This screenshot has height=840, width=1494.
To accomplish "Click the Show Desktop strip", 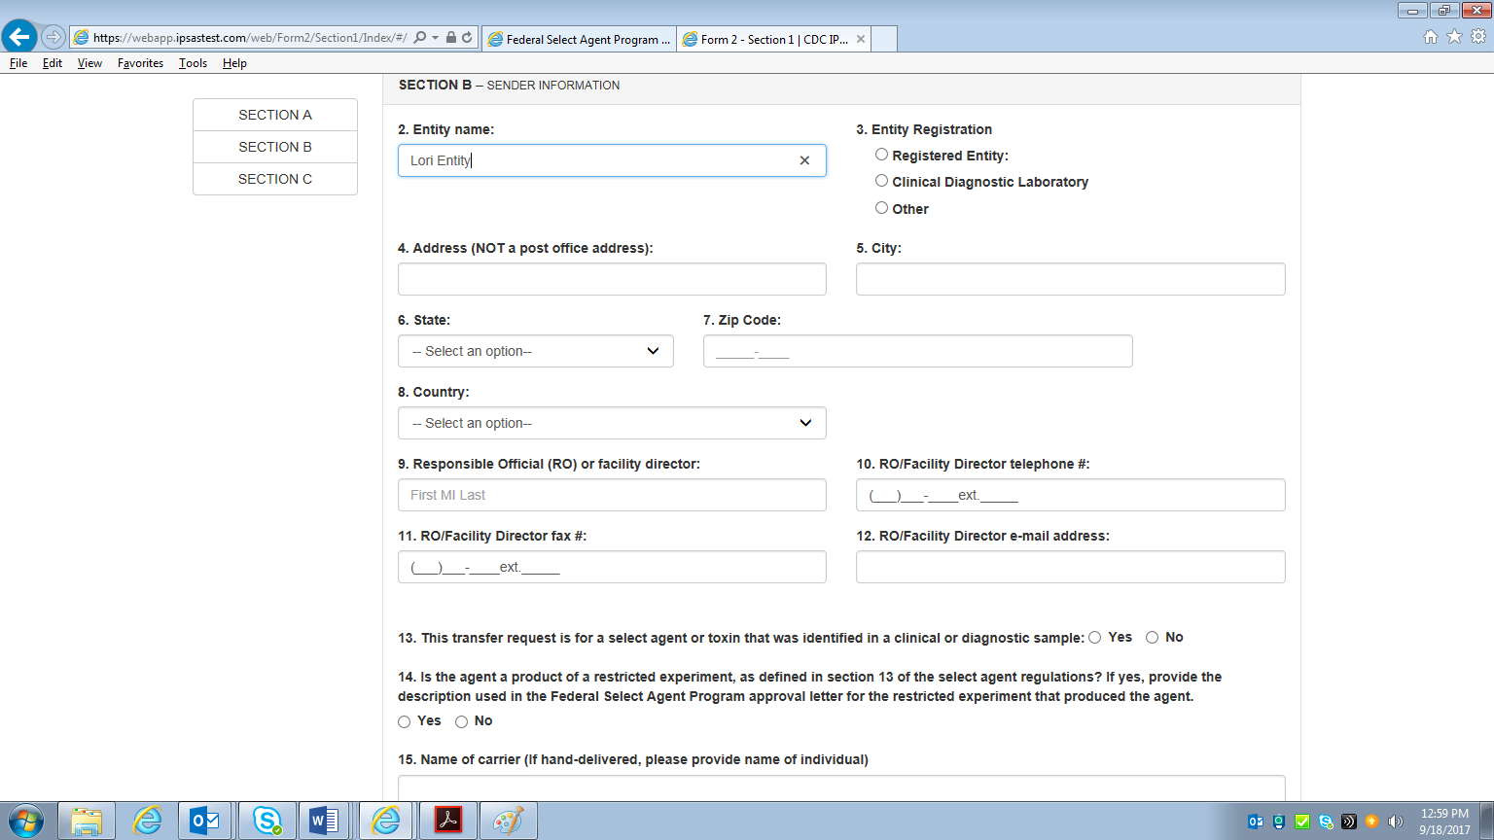I will click(1486, 822).
